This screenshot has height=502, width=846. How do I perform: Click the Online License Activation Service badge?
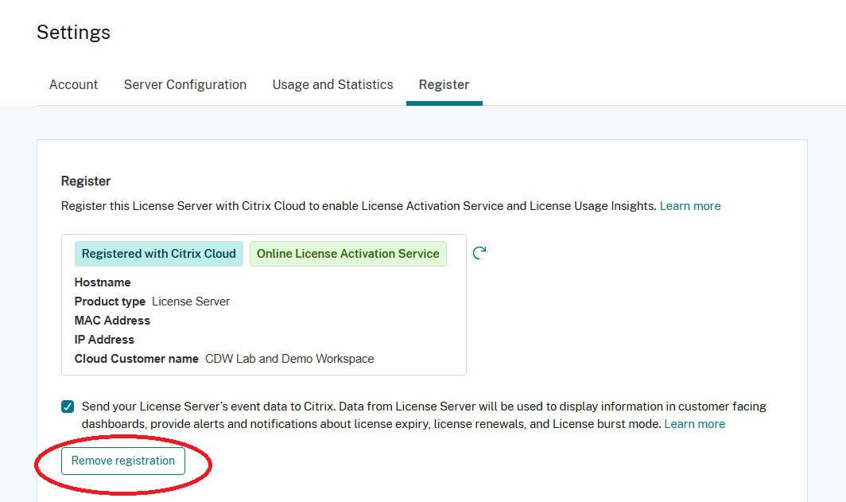point(347,254)
